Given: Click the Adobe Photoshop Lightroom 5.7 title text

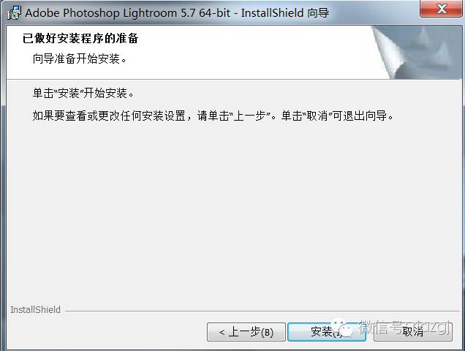Looking at the screenshot, I should 127,13.
